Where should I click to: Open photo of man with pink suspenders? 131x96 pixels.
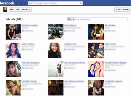[x=96, y=69]
